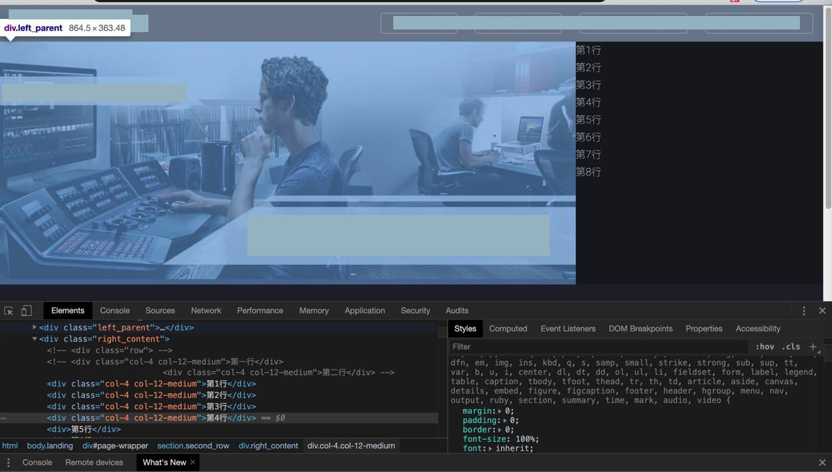Open the drawer Console tab
This screenshot has width=832, height=472.
coord(37,463)
